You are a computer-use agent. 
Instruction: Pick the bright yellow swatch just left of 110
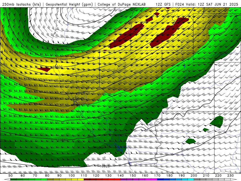(x=81, y=179)
